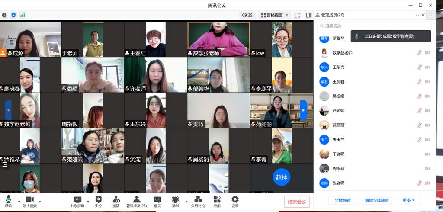Open 分组讨论 breakout rooms
This screenshot has width=443, height=212.
click(x=198, y=199)
